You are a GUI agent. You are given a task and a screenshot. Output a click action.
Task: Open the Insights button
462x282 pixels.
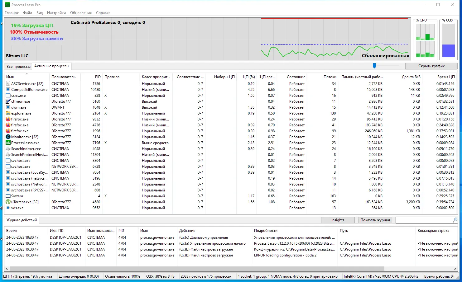click(x=338, y=220)
